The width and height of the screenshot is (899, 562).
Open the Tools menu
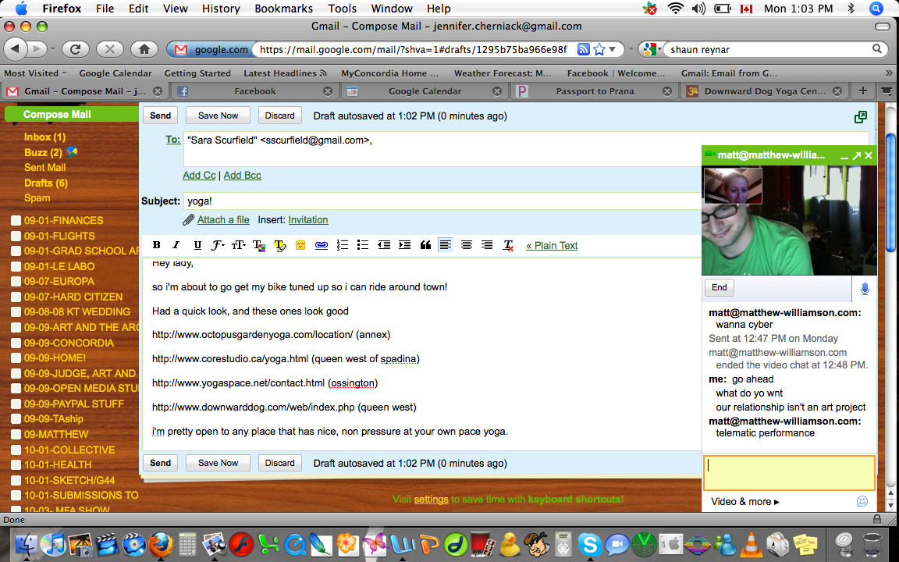click(343, 9)
